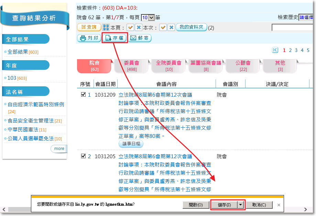This screenshot has height=216, width=316.
Task: Close the download notification bar
Action: click(279, 205)
